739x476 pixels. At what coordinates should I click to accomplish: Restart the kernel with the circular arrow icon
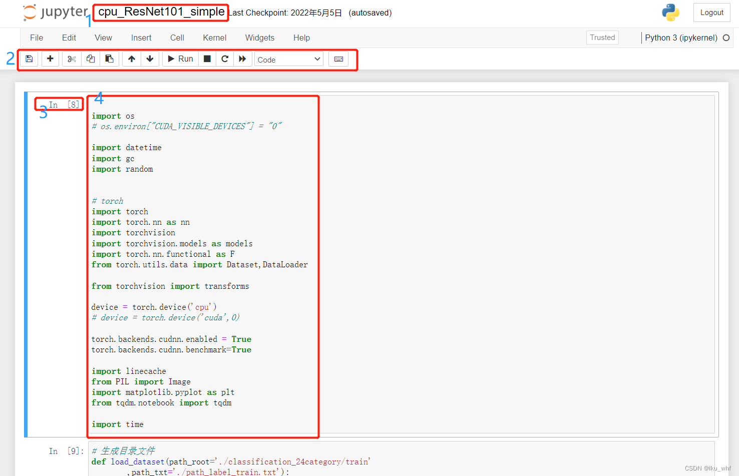[225, 59]
